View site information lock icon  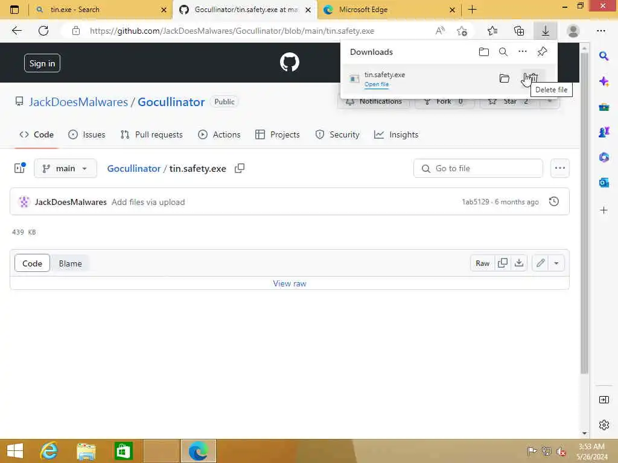point(76,31)
